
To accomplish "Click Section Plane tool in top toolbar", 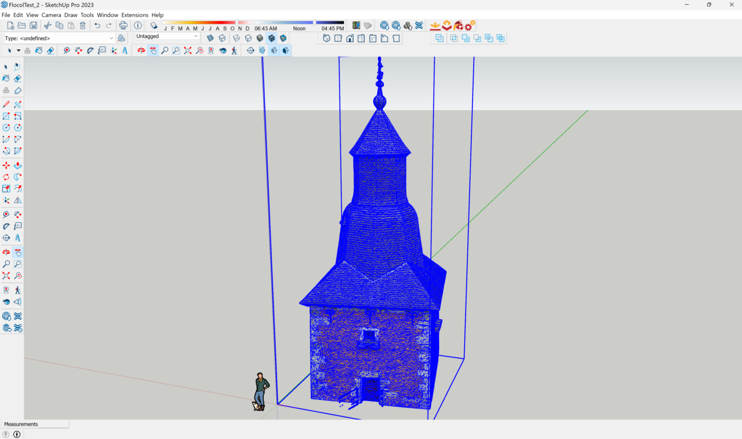I will click(250, 50).
